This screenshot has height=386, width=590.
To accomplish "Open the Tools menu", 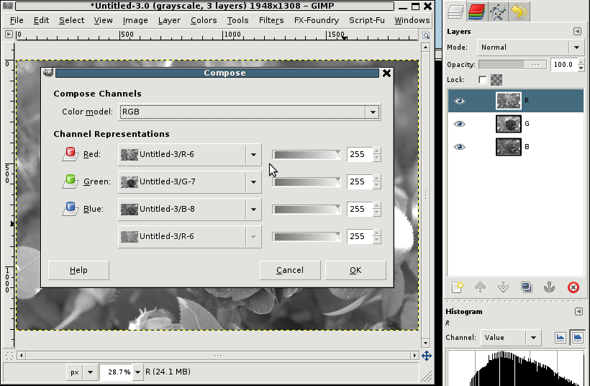I will (x=238, y=20).
